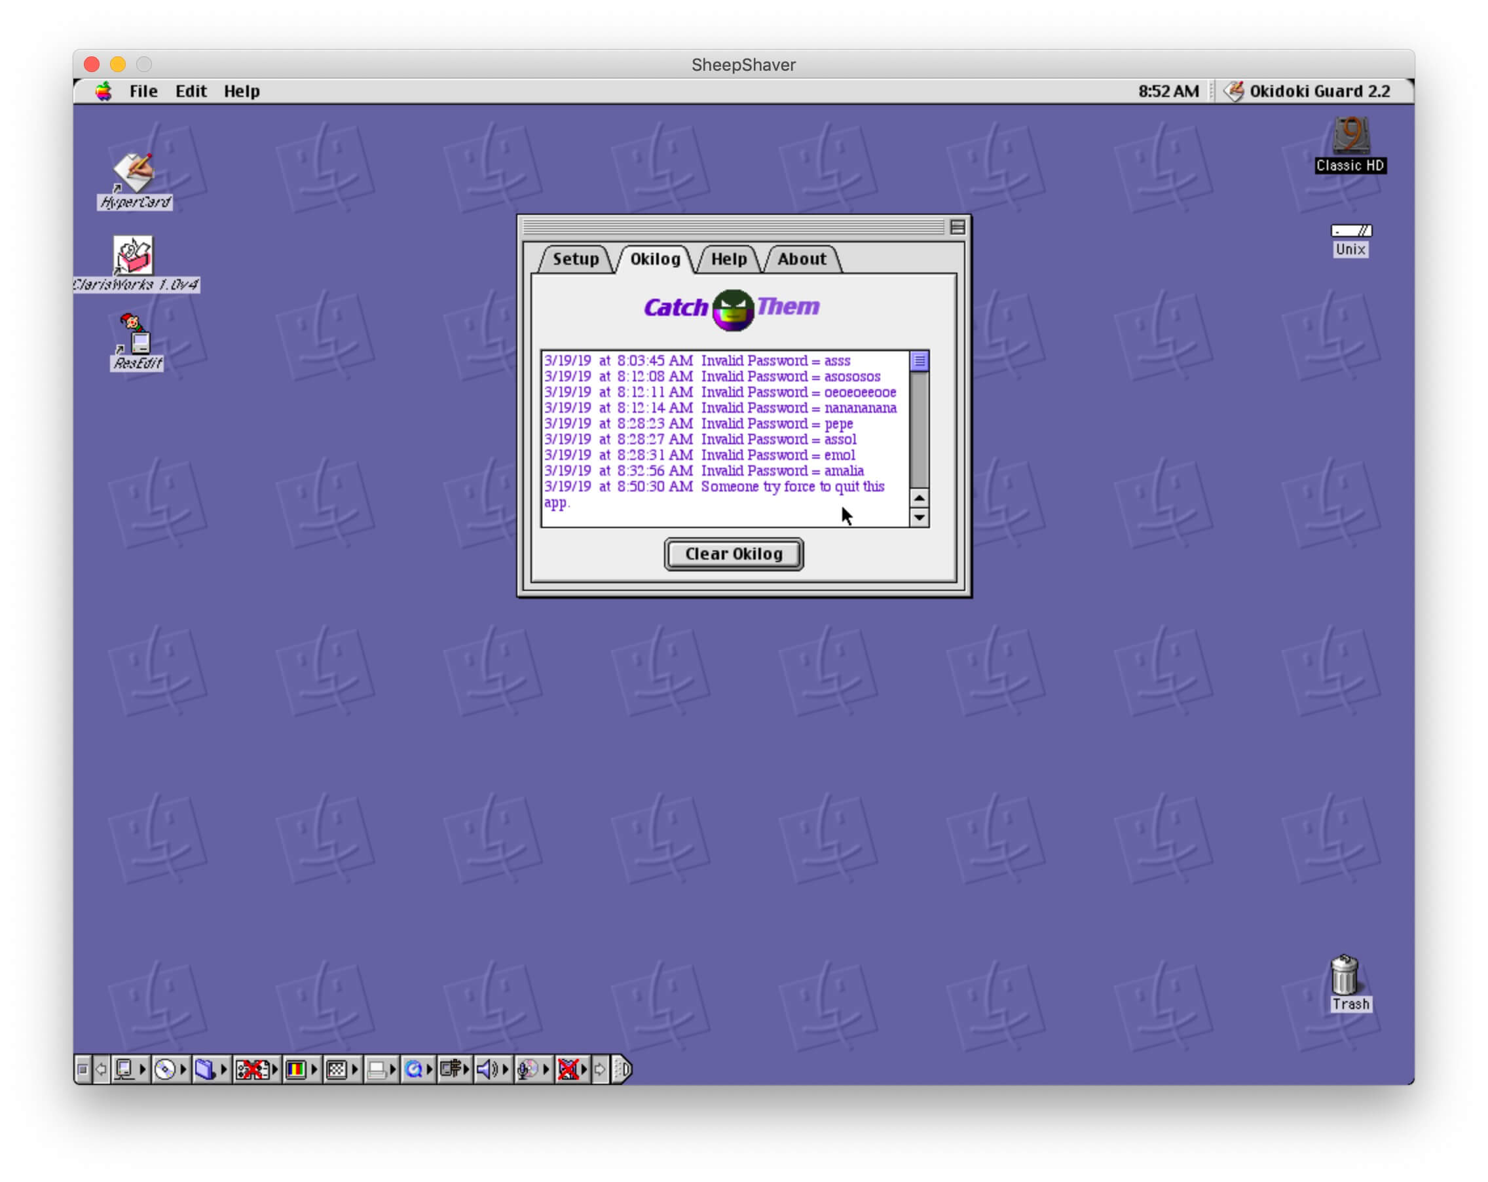The height and width of the screenshot is (1182, 1488).
Task: Click the Okilog scroll down arrow
Action: tap(919, 517)
